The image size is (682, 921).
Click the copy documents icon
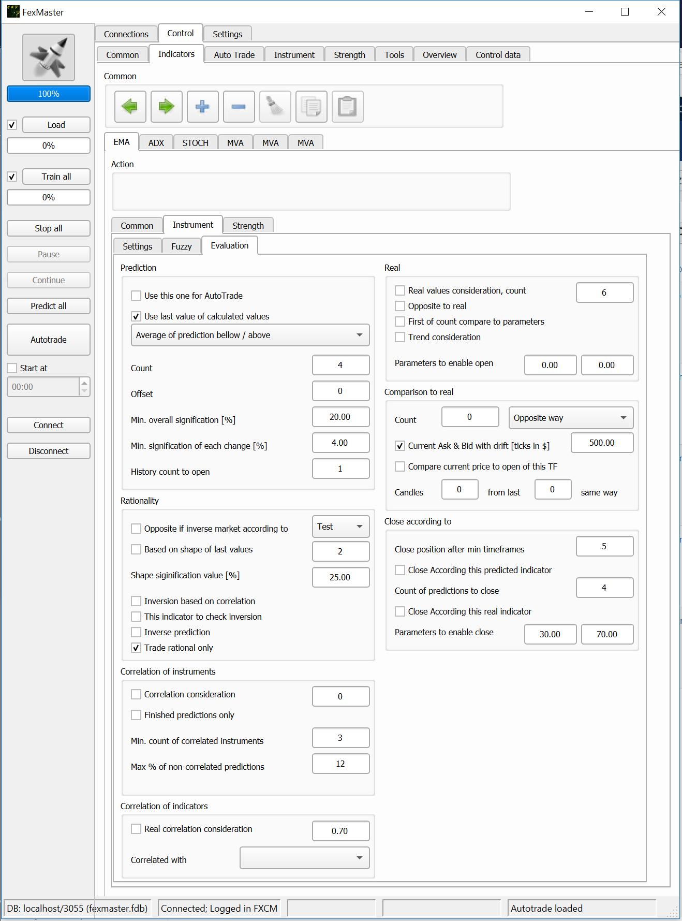tap(311, 107)
